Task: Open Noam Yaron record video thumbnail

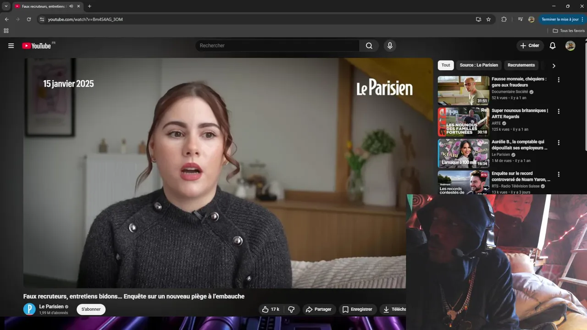Action: click(463, 182)
